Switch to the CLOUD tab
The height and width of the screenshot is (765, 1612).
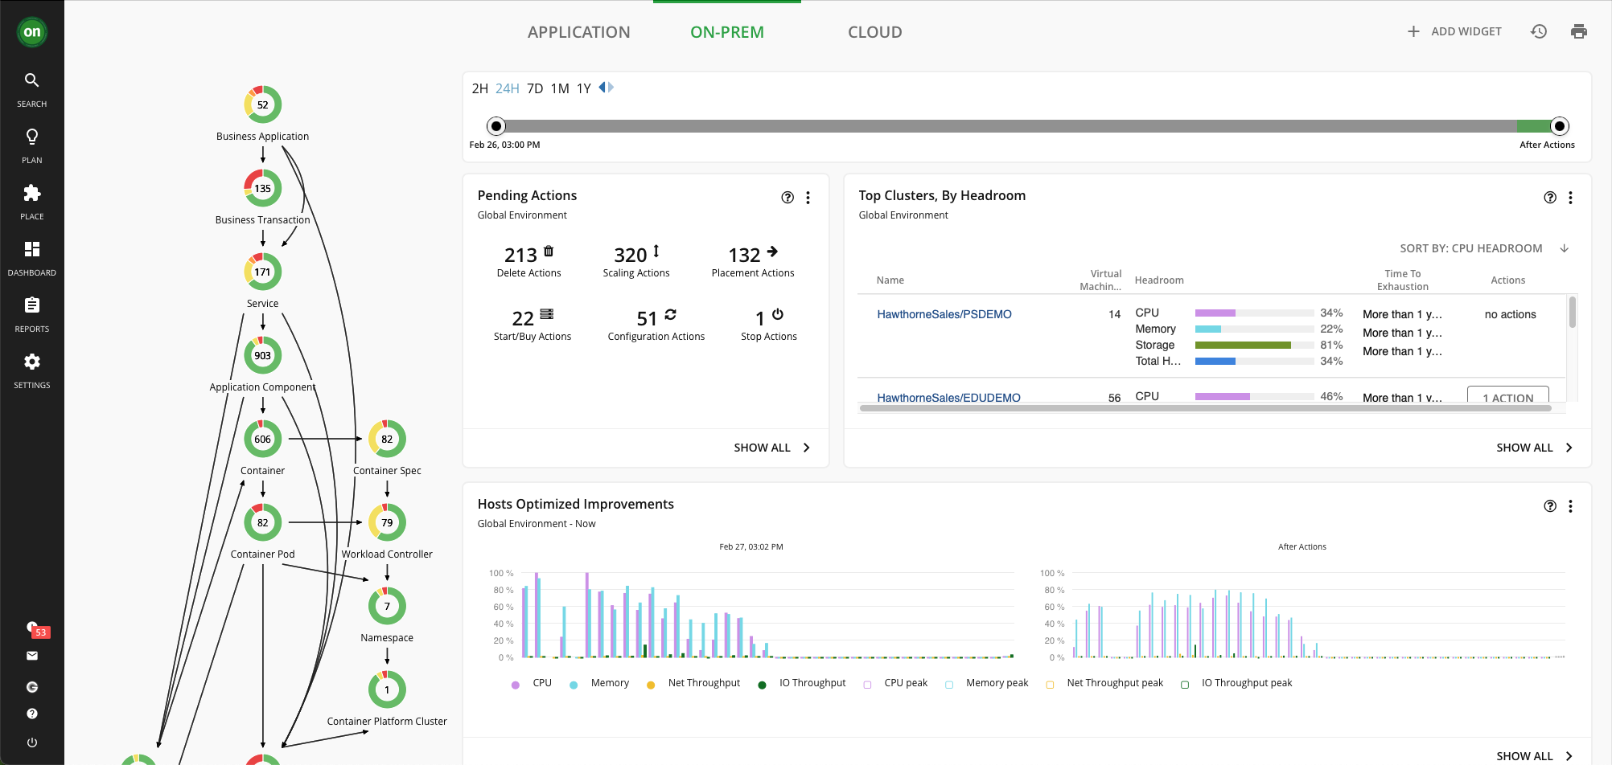point(874,32)
